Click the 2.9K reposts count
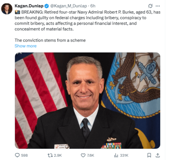 (58, 155)
